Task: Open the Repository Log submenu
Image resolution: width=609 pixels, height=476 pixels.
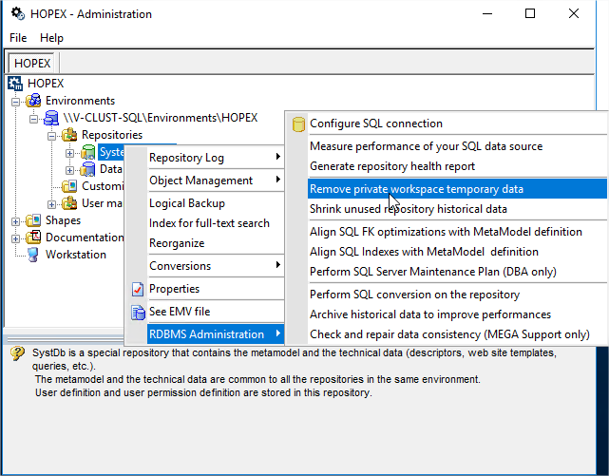Action: [186, 157]
